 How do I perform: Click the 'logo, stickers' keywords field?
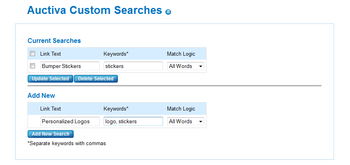(x=133, y=121)
